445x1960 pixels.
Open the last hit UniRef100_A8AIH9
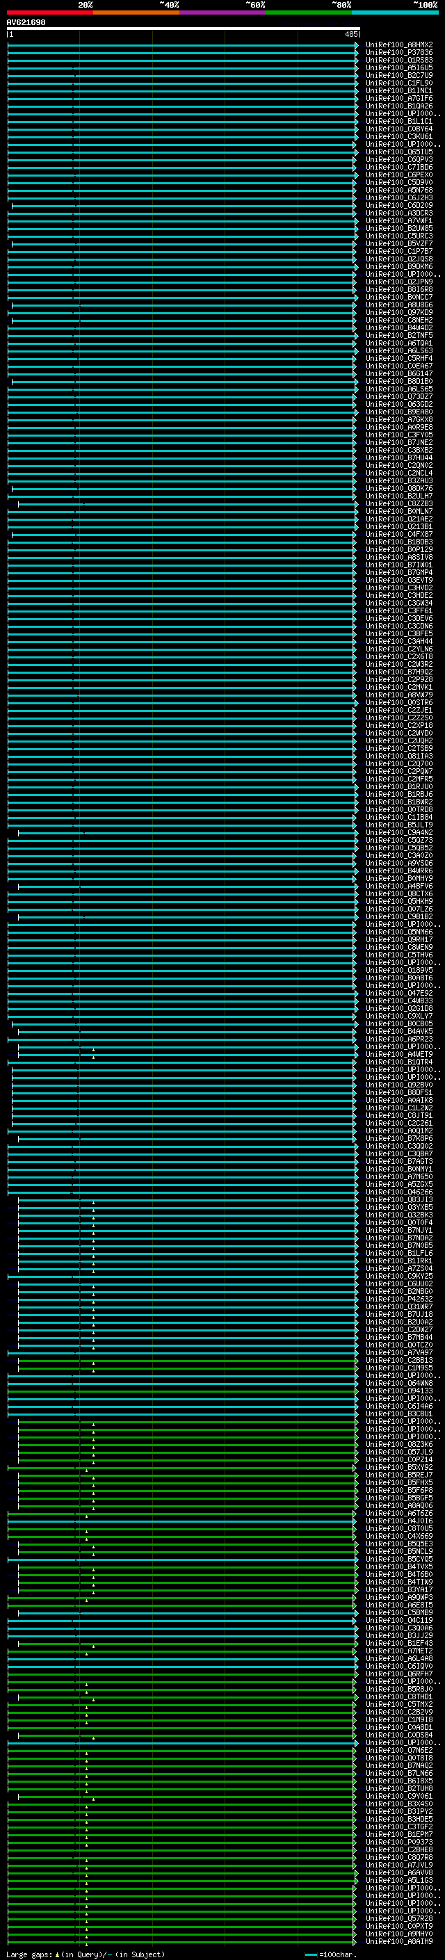point(398,1941)
